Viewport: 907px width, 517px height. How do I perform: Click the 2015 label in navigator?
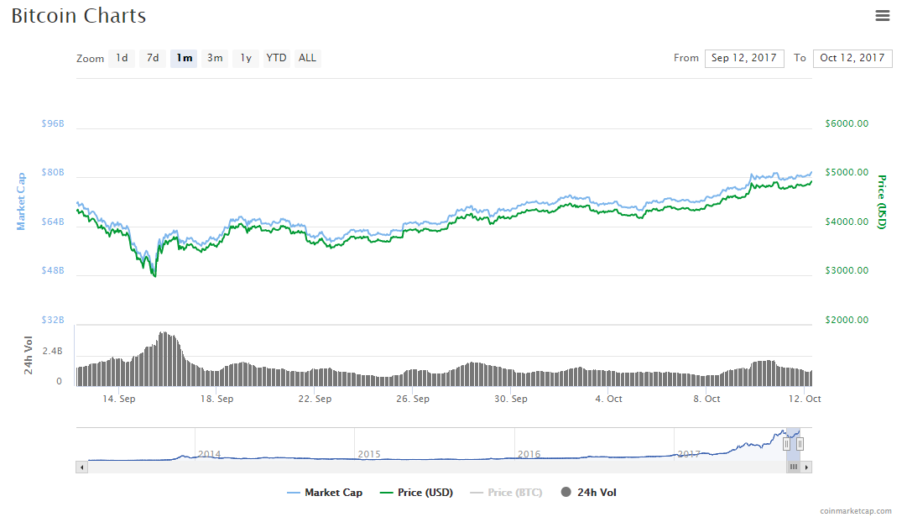369,454
